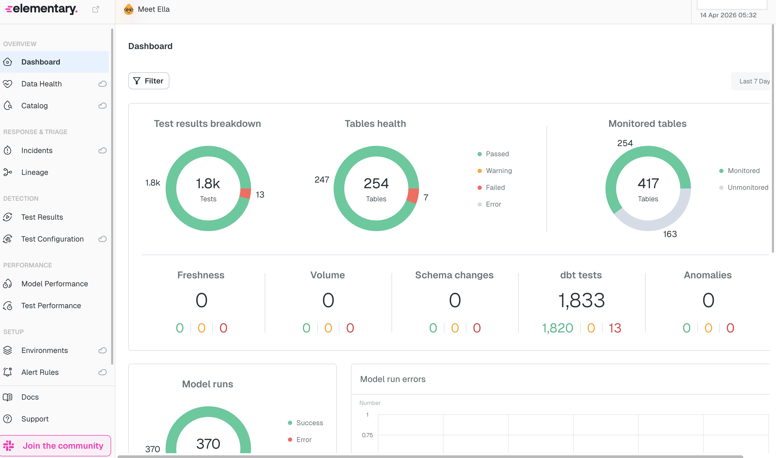Toggle Monitored legend entry
Viewport: 782px width, 458px height.
740,171
